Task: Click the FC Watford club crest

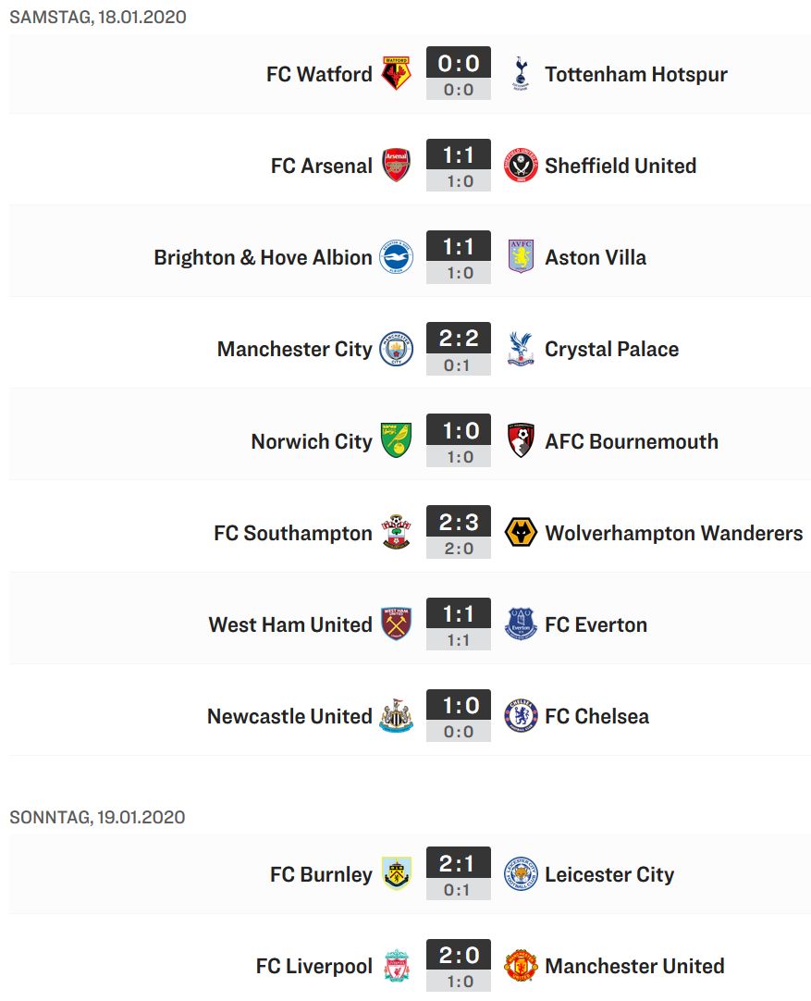Action: click(396, 73)
